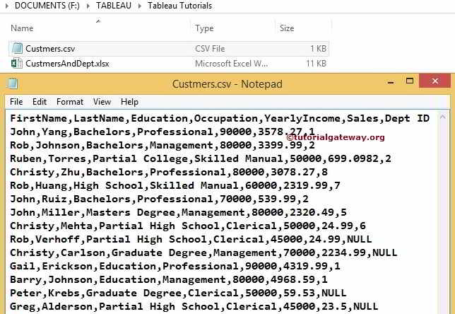Place cursor in Gail,Erickson line
The height and width of the screenshot is (314, 455).
[175, 266]
